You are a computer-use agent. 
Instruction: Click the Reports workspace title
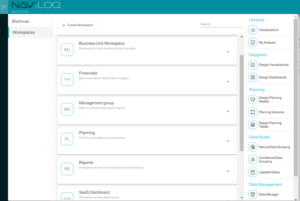pyautogui.click(x=86, y=162)
